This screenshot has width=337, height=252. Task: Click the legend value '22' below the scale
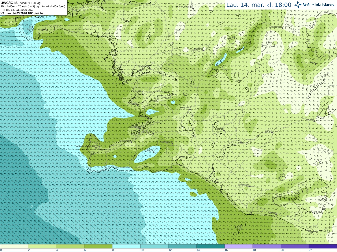(310, 250)
